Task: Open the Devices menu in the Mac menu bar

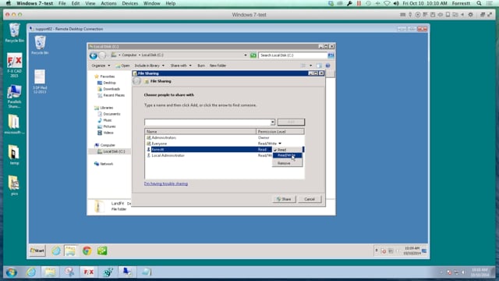Action: pyautogui.click(x=130, y=3)
